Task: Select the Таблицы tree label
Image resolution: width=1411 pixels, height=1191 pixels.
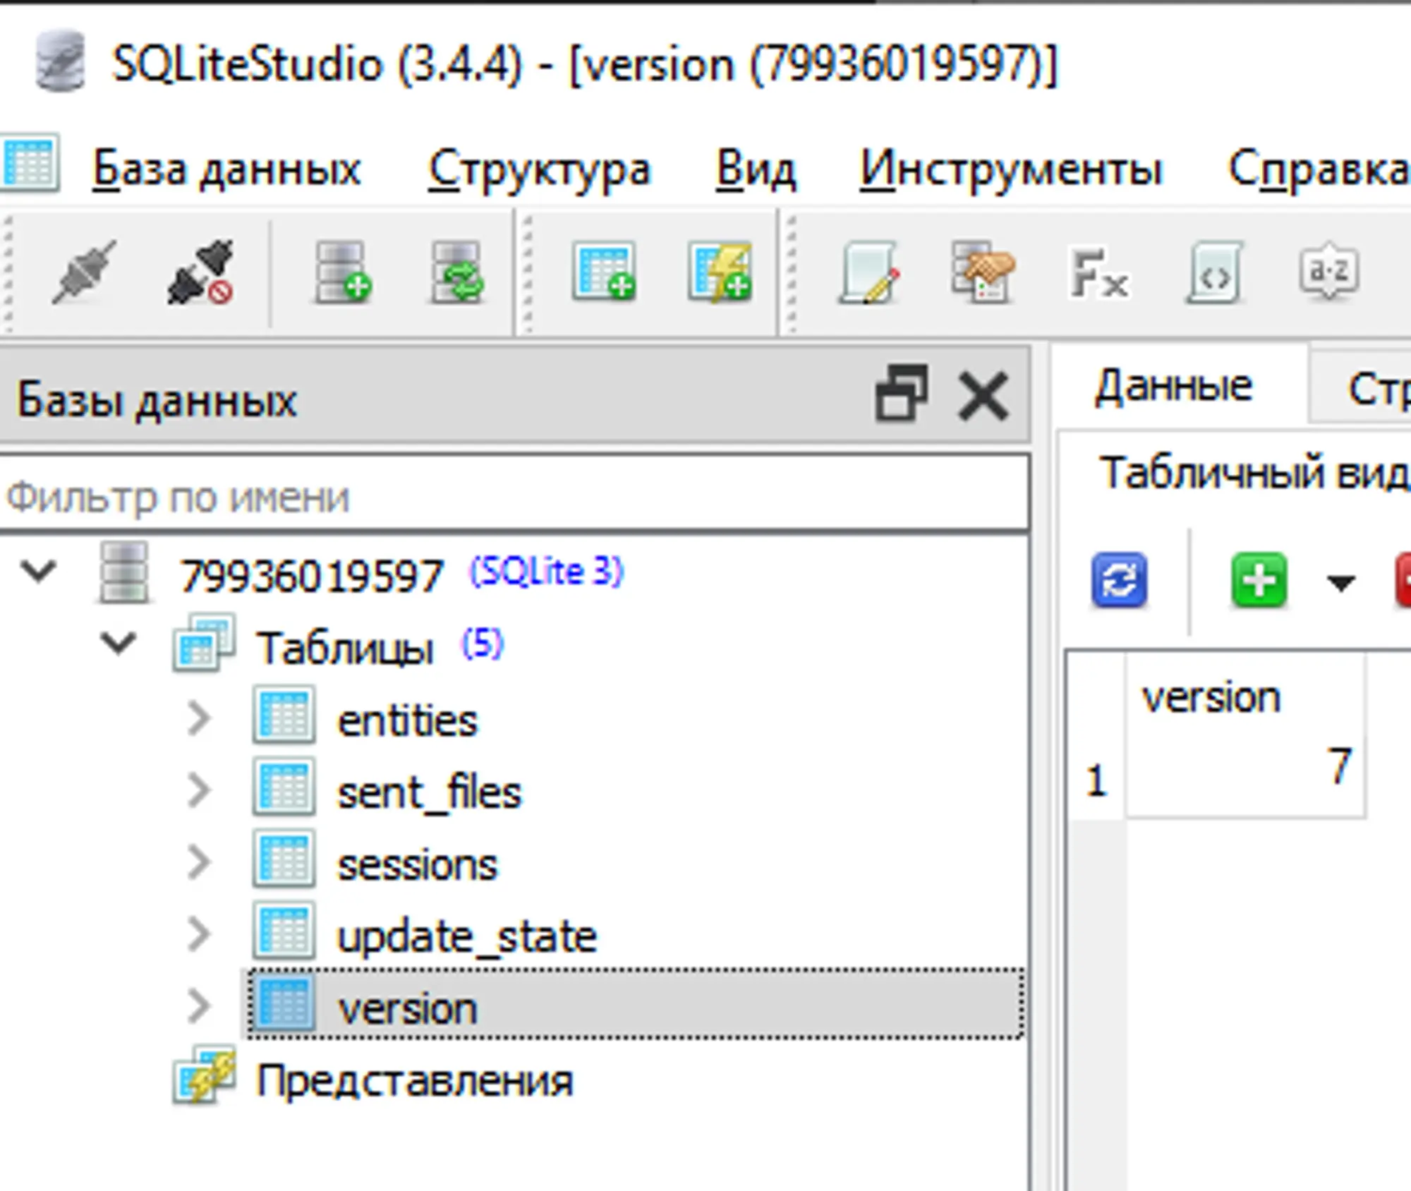Action: coord(345,648)
